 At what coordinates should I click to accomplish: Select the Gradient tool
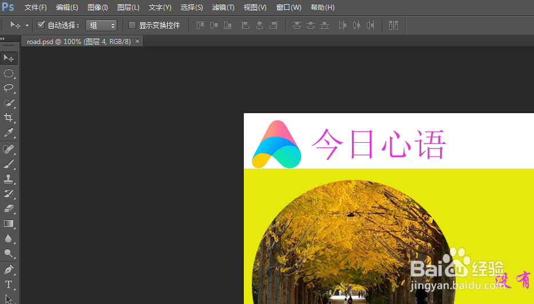click(x=9, y=223)
